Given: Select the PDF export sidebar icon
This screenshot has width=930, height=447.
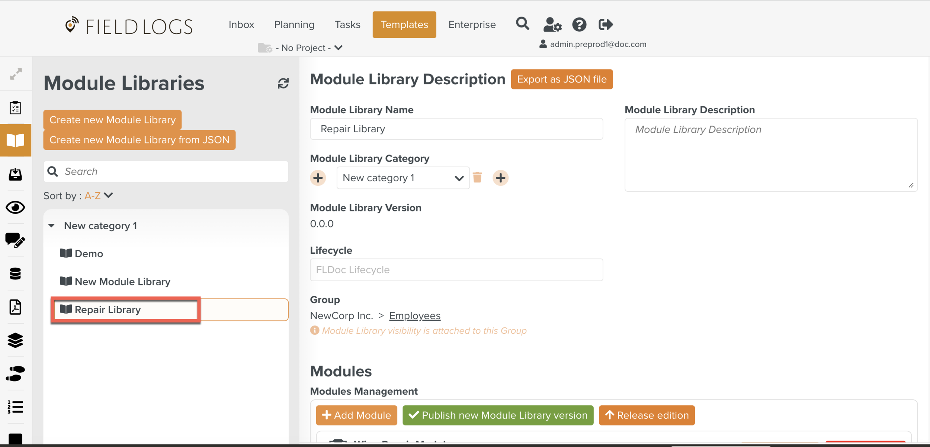Looking at the screenshot, I should pyautogui.click(x=15, y=307).
